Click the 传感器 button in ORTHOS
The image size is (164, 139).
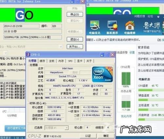pyautogui.click(x=75, y=32)
